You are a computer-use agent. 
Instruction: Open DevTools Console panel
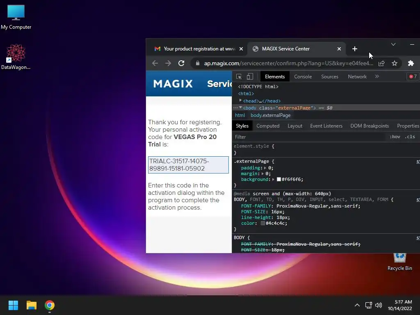tap(303, 77)
